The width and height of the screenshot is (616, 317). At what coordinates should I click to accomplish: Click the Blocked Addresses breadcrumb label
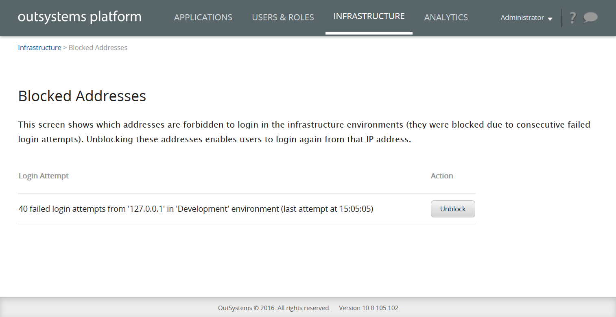coord(98,48)
